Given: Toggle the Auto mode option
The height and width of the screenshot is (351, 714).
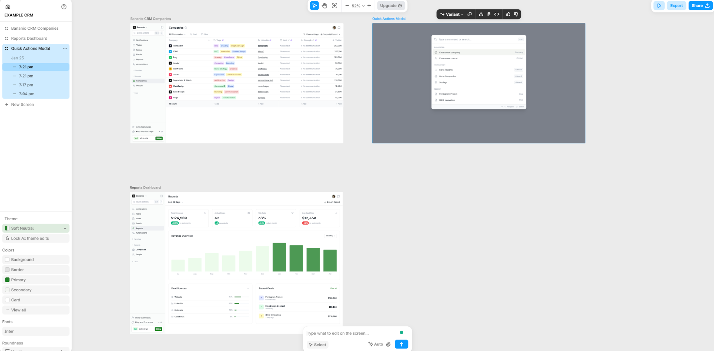Looking at the screenshot, I should point(375,344).
